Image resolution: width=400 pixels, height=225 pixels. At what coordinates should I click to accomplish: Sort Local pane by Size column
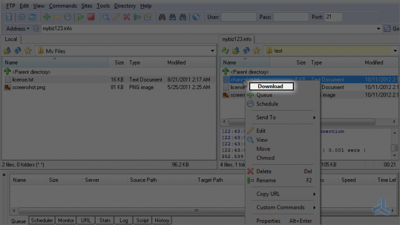117,62
